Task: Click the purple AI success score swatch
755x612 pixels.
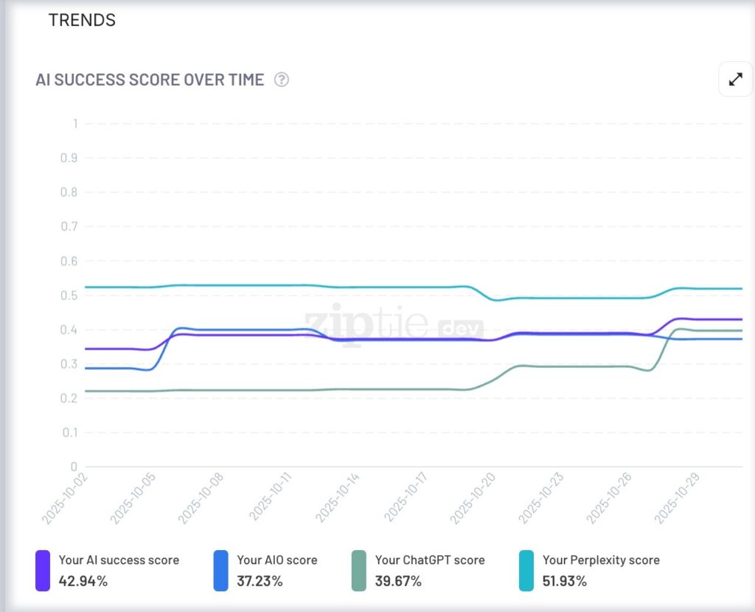Action: [x=43, y=571]
